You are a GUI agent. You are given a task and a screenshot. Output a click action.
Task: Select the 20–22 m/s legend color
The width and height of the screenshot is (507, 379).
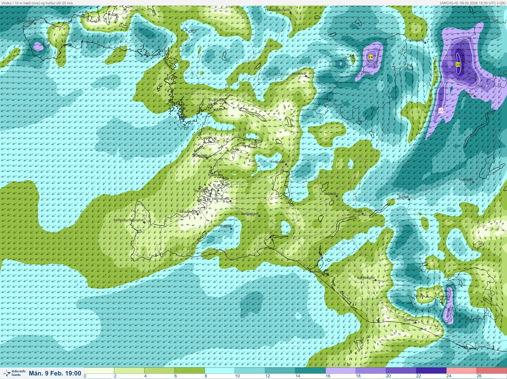coord(401,371)
